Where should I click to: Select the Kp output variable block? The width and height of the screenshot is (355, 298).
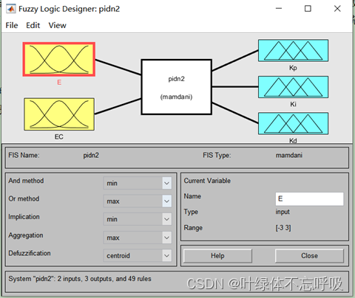(x=293, y=50)
